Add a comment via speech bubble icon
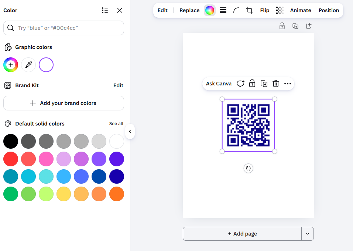The image size is (353, 251). coord(240,84)
